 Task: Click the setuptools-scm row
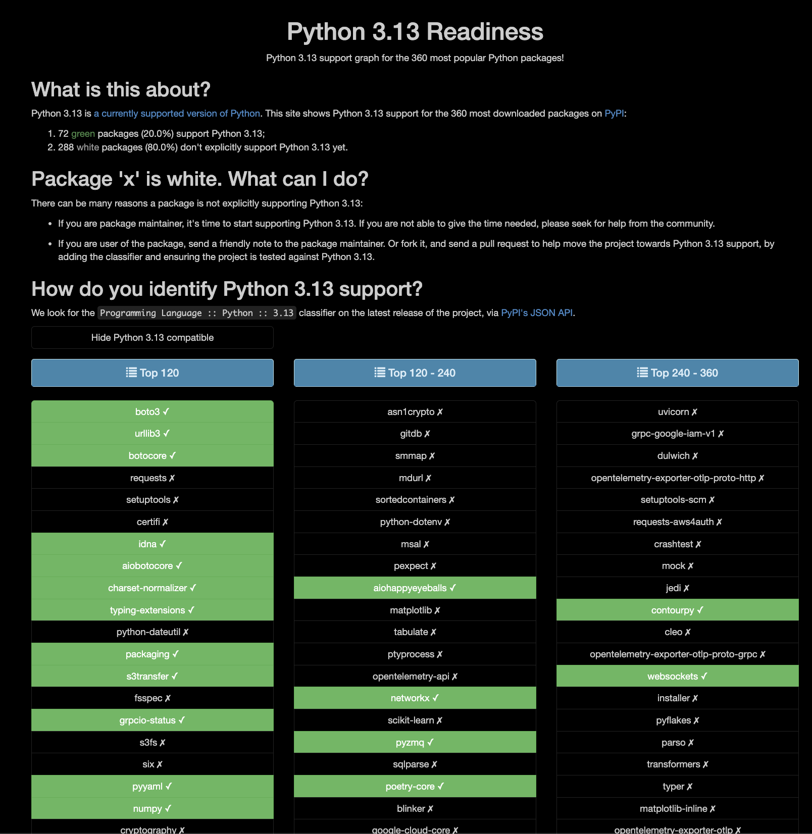point(678,500)
